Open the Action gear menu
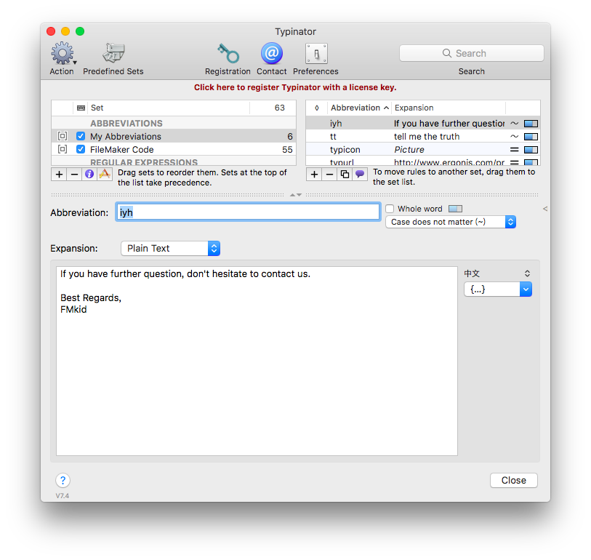Image resolution: width=591 pixels, height=560 pixels. click(x=63, y=54)
